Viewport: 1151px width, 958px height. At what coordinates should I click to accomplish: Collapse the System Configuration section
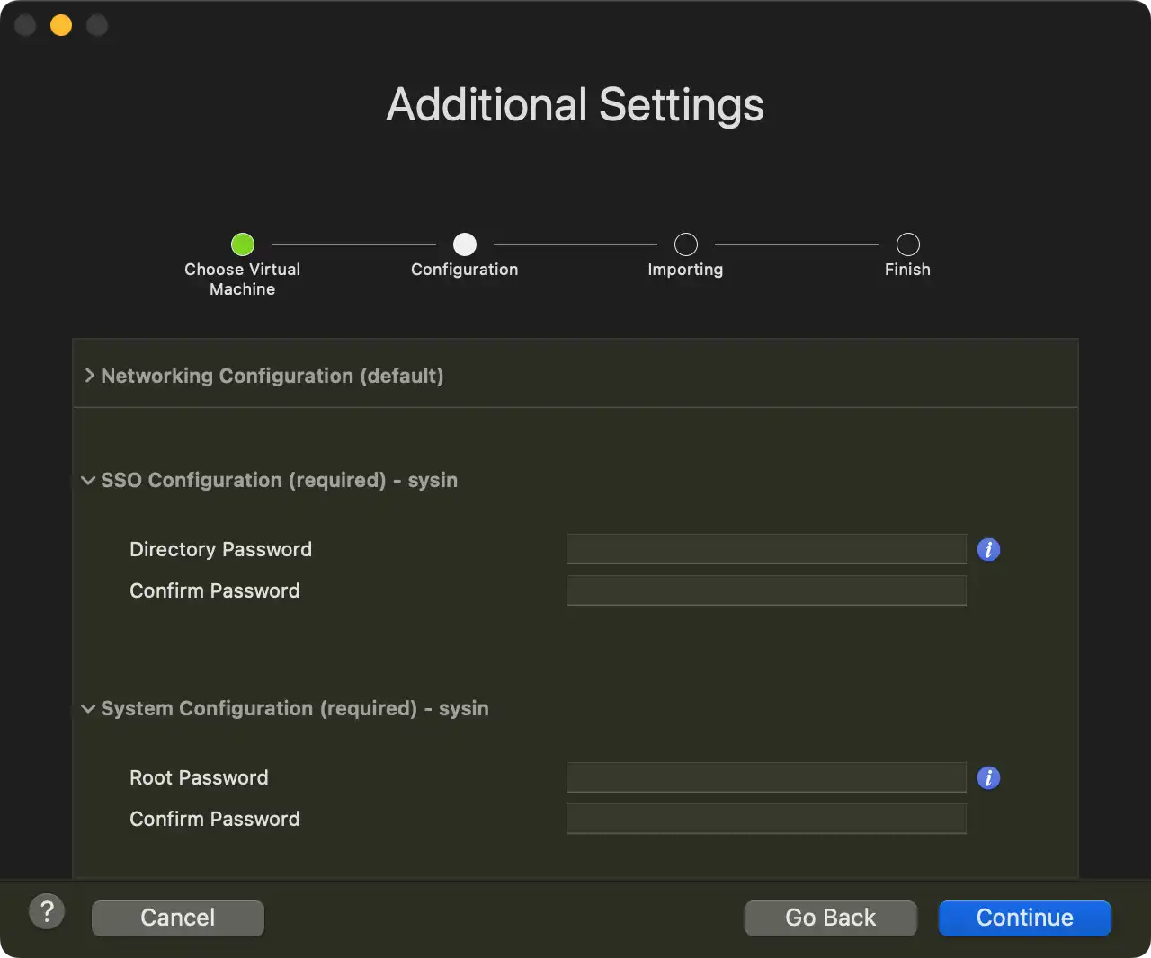[x=88, y=708]
